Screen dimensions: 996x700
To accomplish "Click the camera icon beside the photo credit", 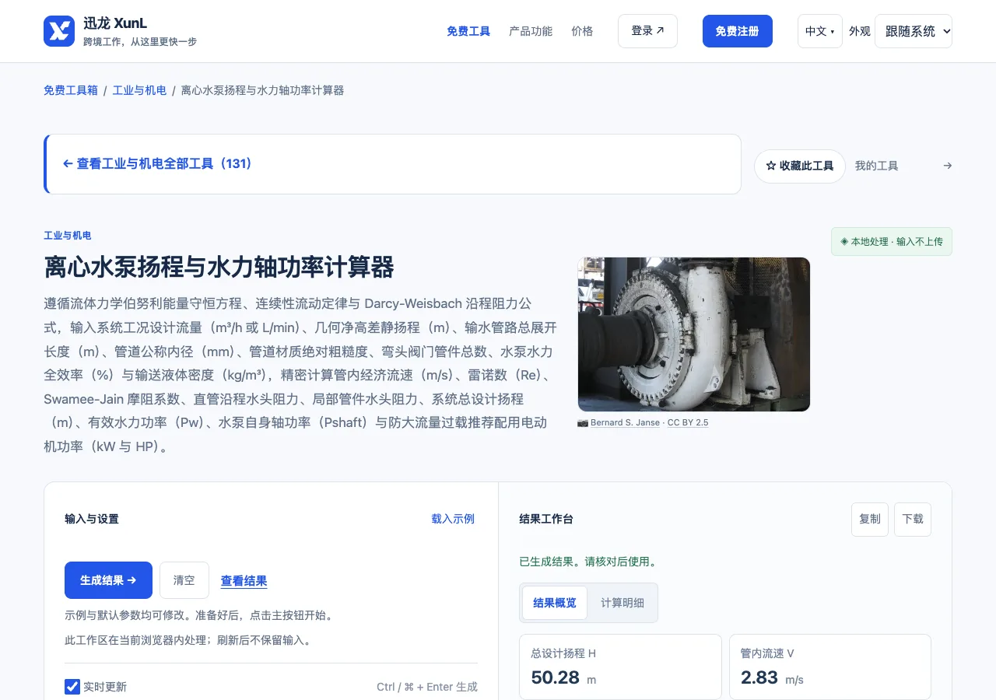I will tap(583, 422).
